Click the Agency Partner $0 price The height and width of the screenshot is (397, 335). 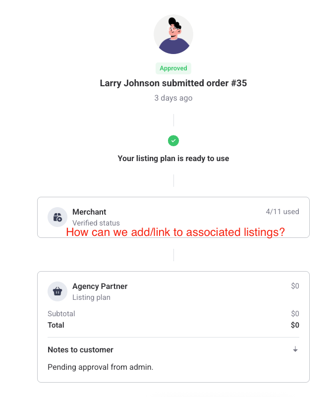[x=295, y=286]
